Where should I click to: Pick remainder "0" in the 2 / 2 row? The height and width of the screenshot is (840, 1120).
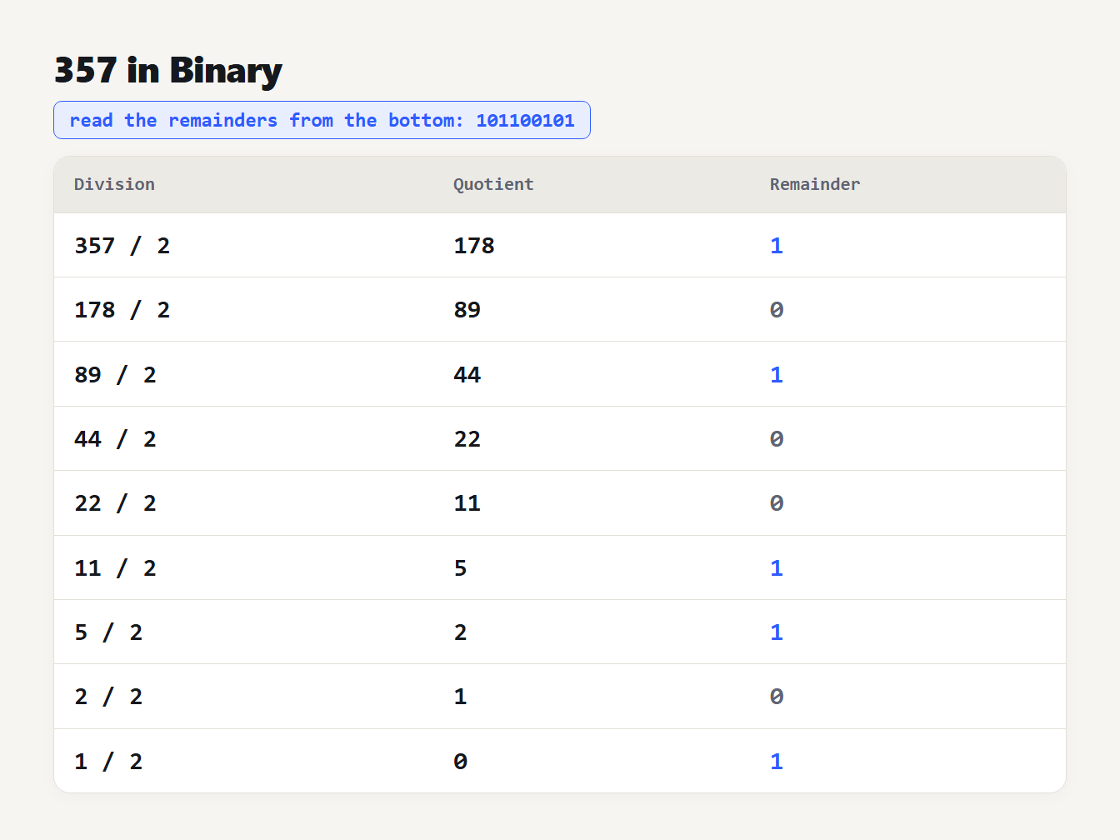point(777,697)
